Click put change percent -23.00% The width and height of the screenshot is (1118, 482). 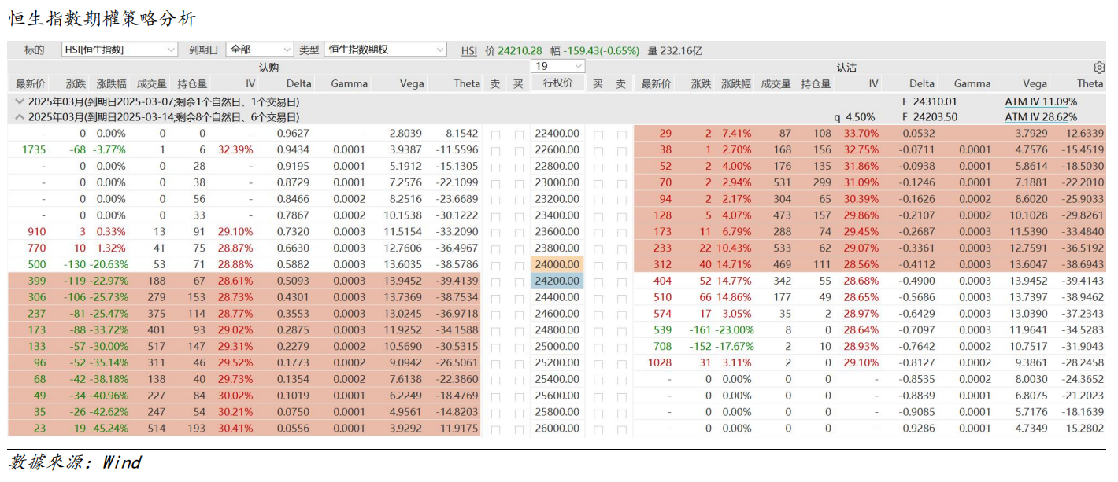point(733,330)
